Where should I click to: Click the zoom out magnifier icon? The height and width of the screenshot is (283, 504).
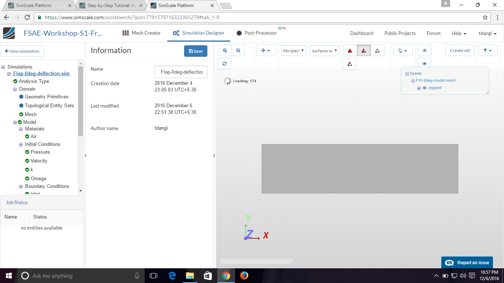(238, 50)
